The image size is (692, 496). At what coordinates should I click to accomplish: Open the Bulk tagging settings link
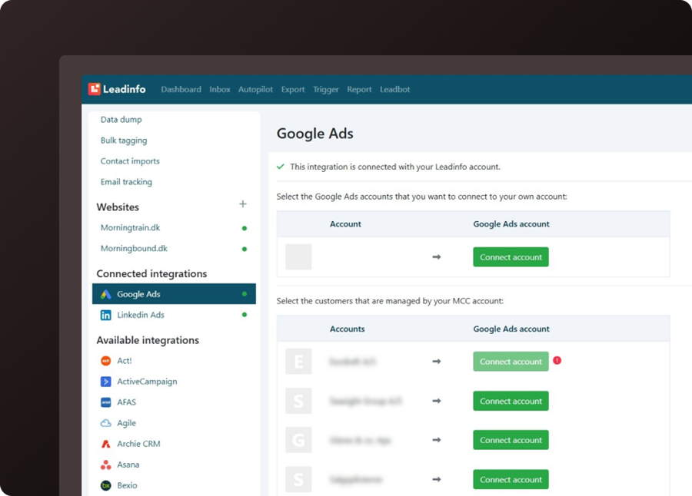pos(124,141)
